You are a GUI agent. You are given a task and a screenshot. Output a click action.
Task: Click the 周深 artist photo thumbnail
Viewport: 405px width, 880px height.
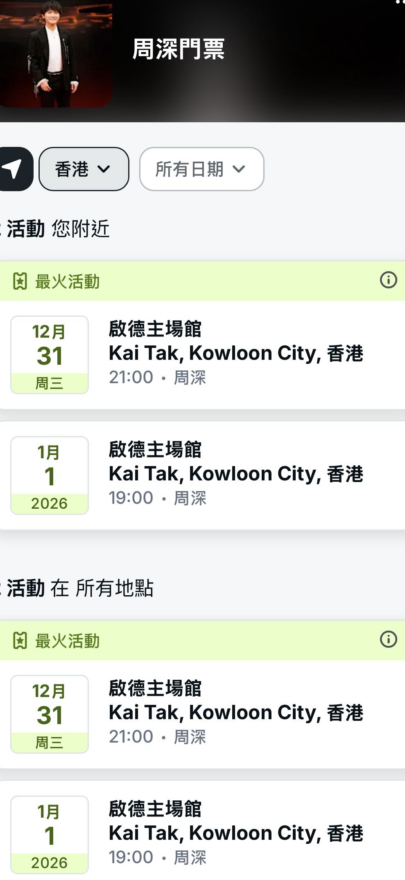pos(55,53)
